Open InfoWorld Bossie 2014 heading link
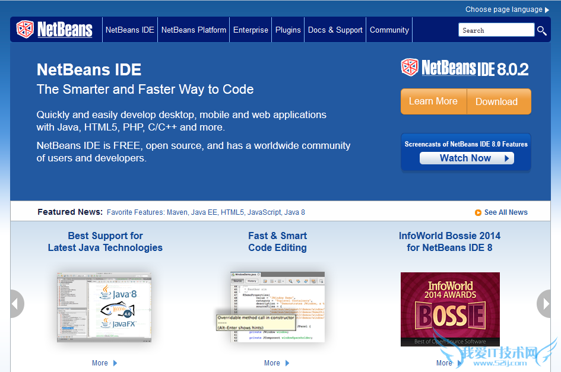Viewport: 561px width, 372px height. click(x=450, y=242)
